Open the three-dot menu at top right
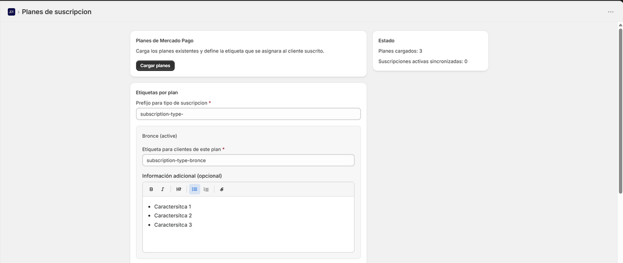 click(x=611, y=12)
